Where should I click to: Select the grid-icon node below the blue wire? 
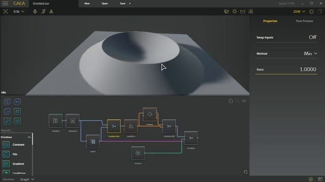tap(93, 142)
